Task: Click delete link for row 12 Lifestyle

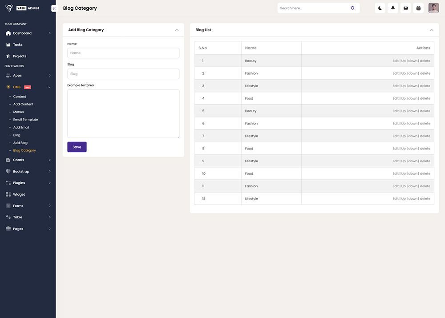Action: (x=425, y=198)
